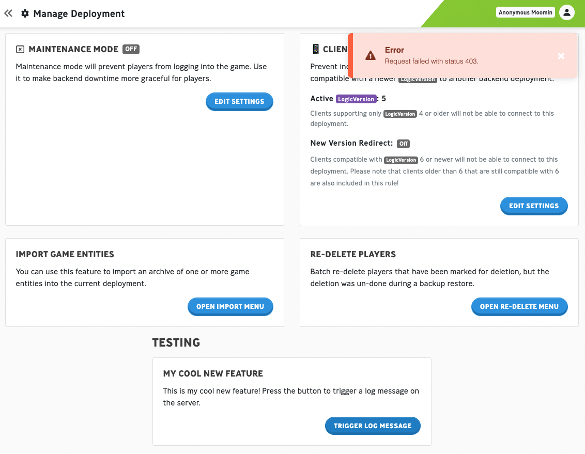Open Edit Settings for client compatibility
This screenshot has width=585, height=454.
(x=534, y=206)
